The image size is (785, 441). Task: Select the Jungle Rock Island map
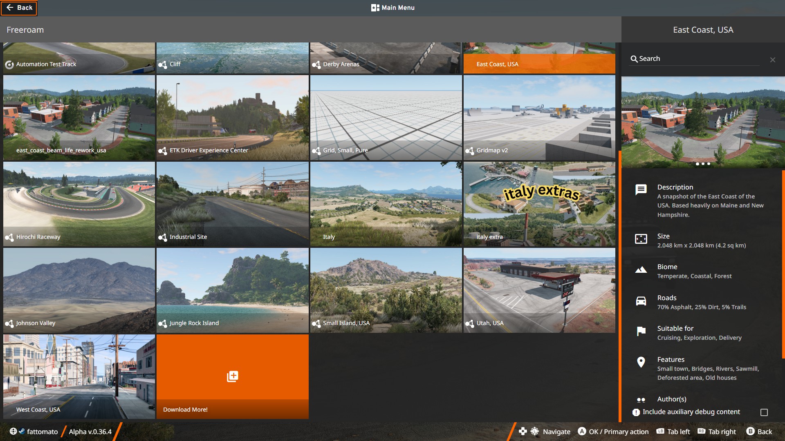[232, 290]
